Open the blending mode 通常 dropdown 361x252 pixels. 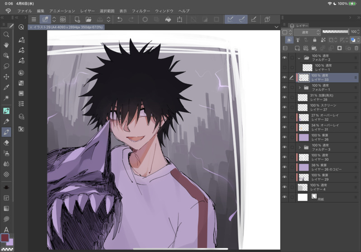tap(307, 32)
